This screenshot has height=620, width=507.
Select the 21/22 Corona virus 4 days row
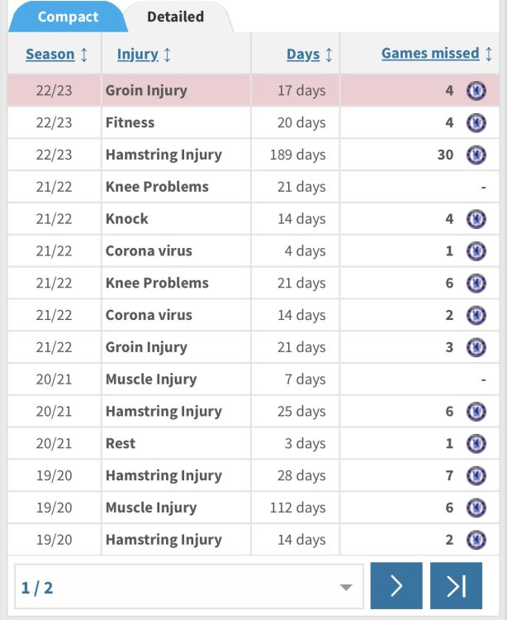click(x=253, y=250)
